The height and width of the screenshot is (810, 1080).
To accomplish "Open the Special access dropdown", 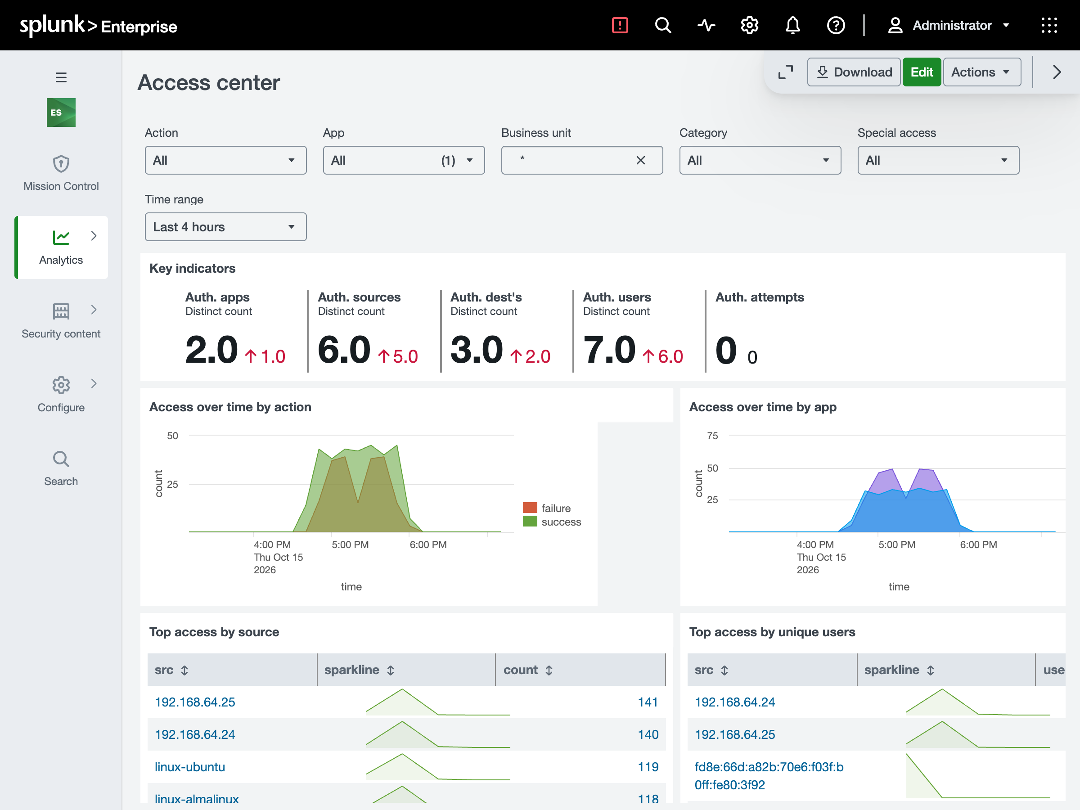I will (938, 160).
